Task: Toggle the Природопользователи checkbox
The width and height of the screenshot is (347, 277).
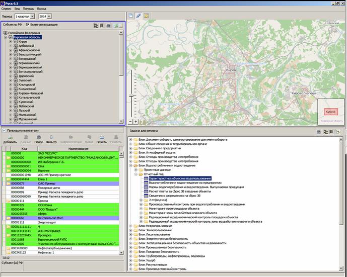Action: point(4,131)
